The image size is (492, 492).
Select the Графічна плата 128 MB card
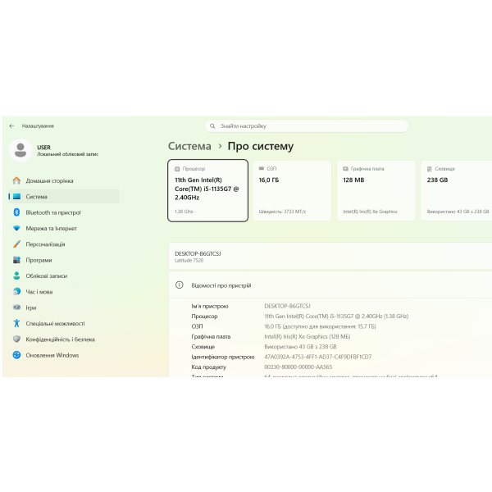pyautogui.click(x=376, y=190)
